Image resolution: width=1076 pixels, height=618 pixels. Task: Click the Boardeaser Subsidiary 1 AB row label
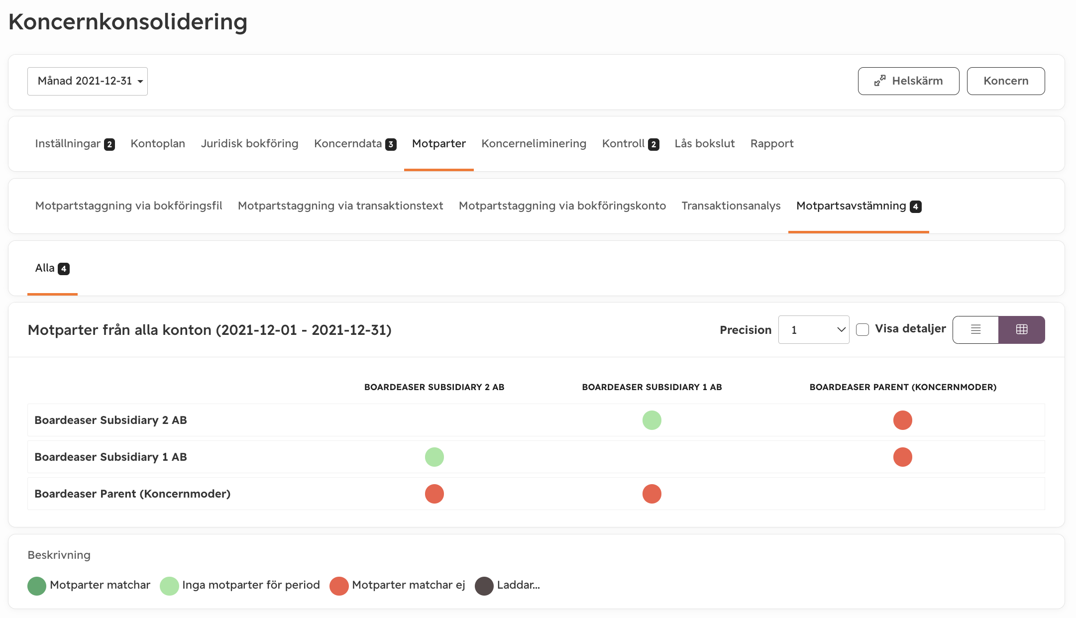tap(110, 457)
